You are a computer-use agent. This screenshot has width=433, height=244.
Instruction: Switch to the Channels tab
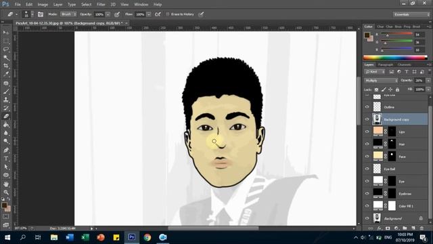click(x=405, y=65)
